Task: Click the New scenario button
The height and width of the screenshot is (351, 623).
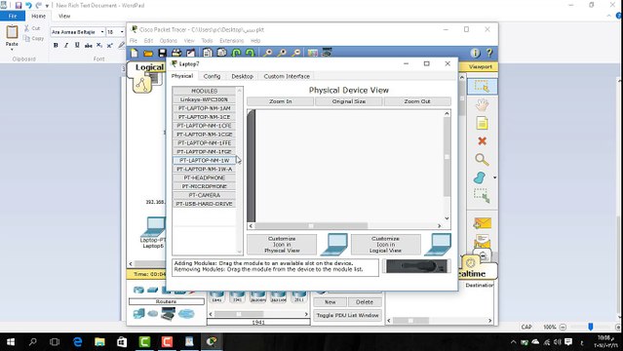Action: (330, 302)
